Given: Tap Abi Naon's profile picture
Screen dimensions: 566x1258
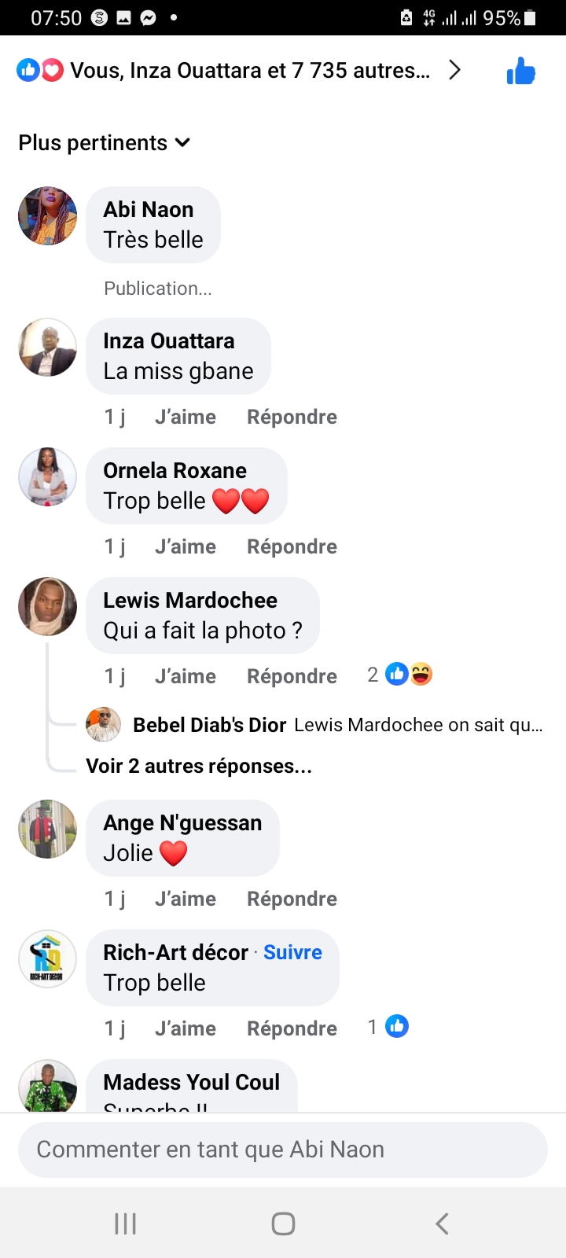Looking at the screenshot, I should (x=48, y=216).
